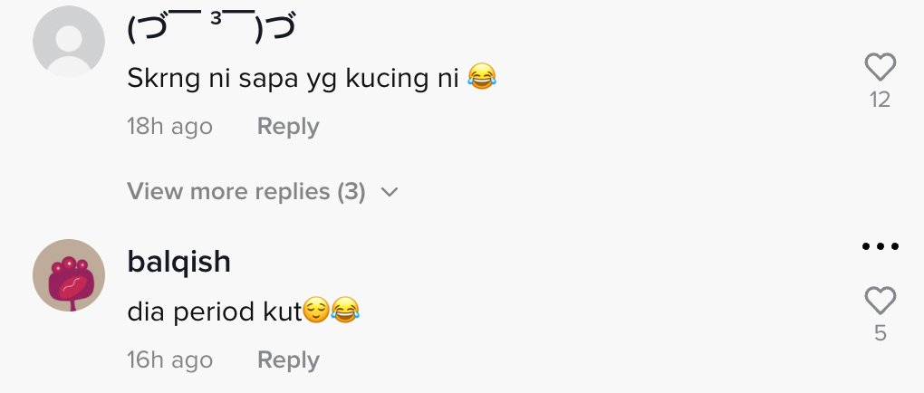Show the 3 hidden replies
The height and width of the screenshot is (393, 924).
[x=245, y=192]
